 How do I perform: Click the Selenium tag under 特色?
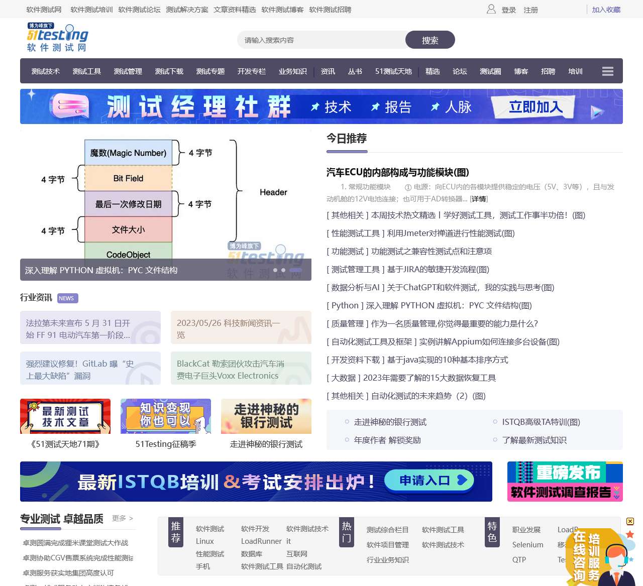coord(527,545)
